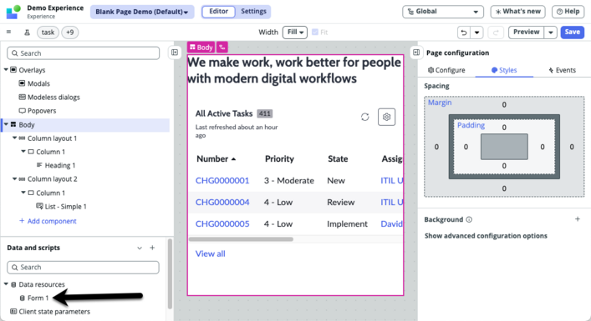Collapse the left panel toggle icon
The width and height of the screenshot is (591, 321).
pos(175,53)
